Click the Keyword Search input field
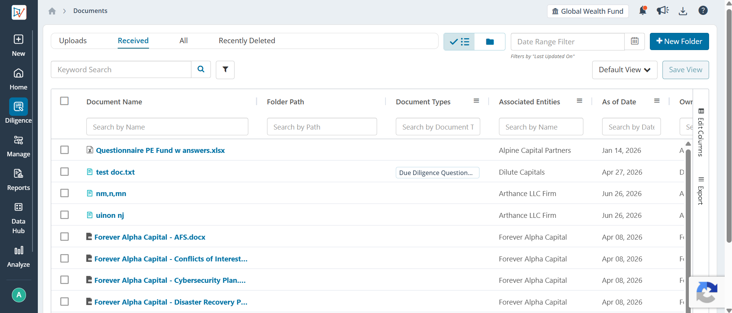Screen dimensions: 732x313 pos(121,70)
